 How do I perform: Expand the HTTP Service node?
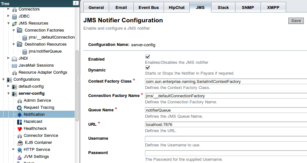13,149
